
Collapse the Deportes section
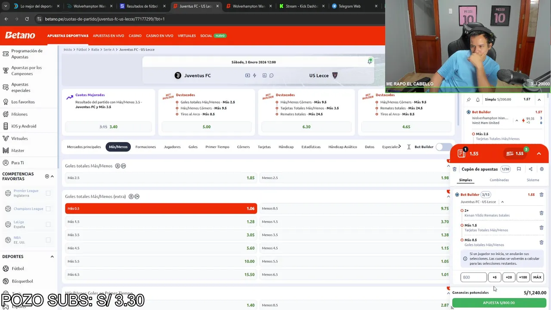point(52,257)
